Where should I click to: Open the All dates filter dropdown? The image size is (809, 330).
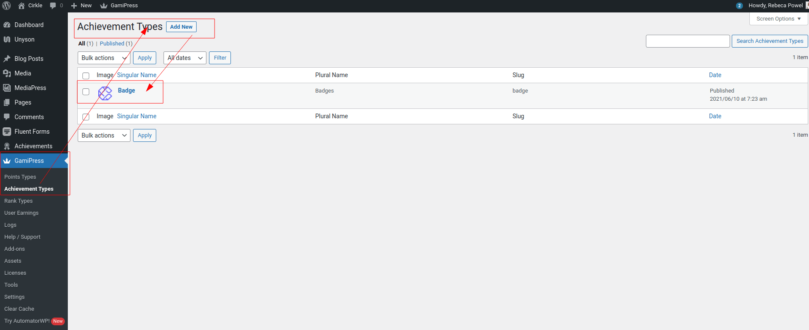click(185, 58)
